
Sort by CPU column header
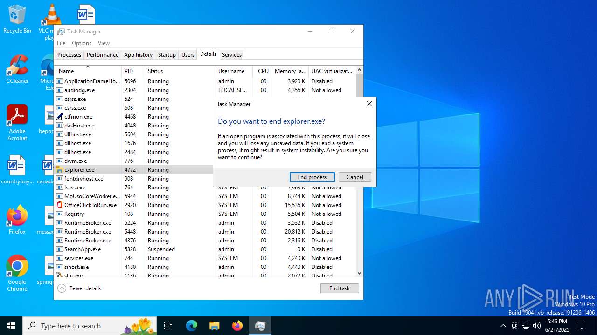(262, 71)
